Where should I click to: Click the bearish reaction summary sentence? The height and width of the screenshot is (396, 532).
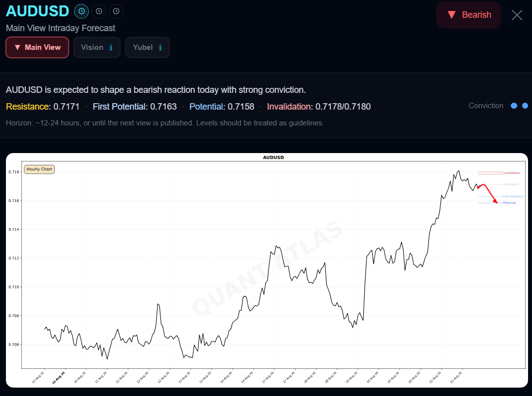pyautogui.click(x=156, y=90)
